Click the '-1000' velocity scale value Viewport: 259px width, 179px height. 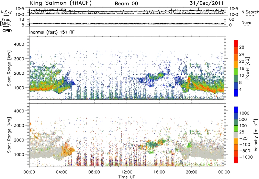pos(246,157)
